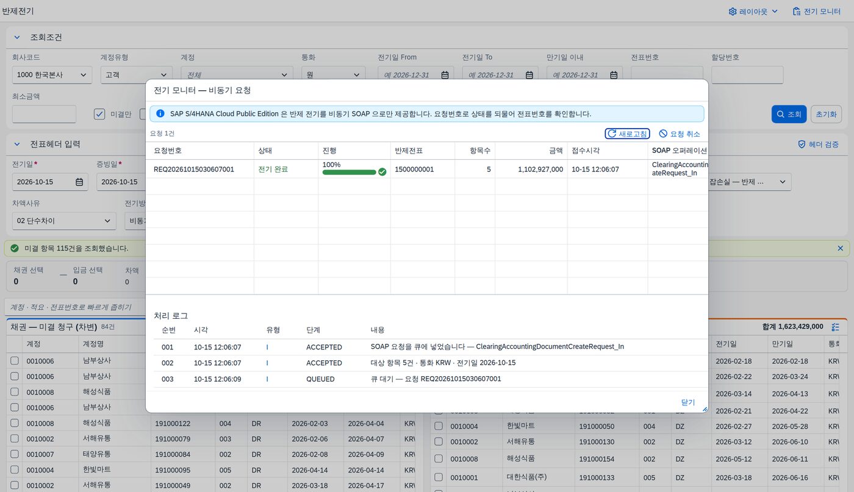854x492 pixels.
Task: Click the 초기화 reset button
Action: point(826,114)
